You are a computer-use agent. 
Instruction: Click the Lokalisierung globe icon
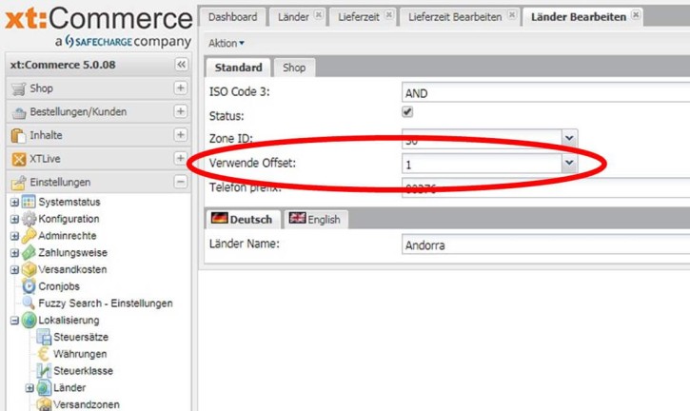click(x=30, y=320)
